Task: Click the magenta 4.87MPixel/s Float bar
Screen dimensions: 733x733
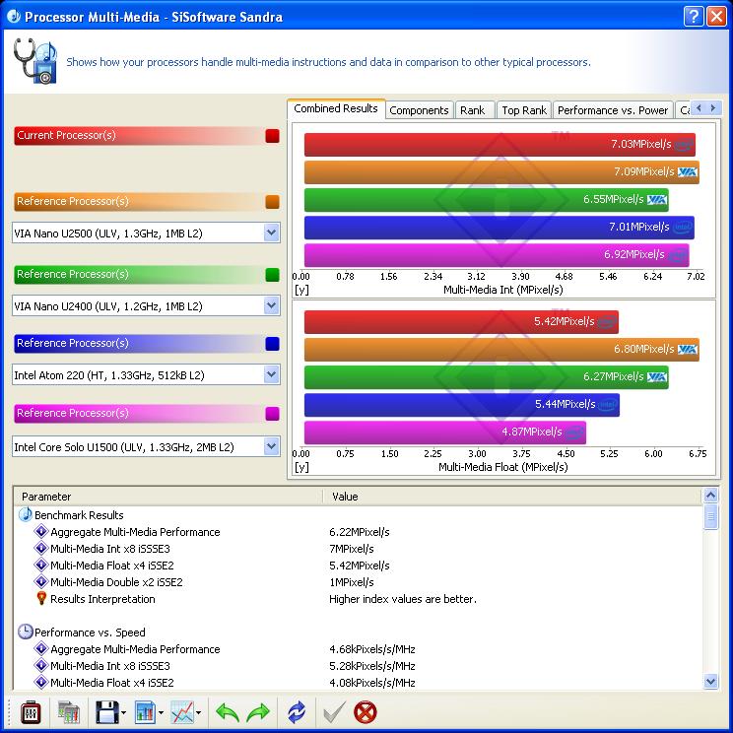Action: point(445,433)
